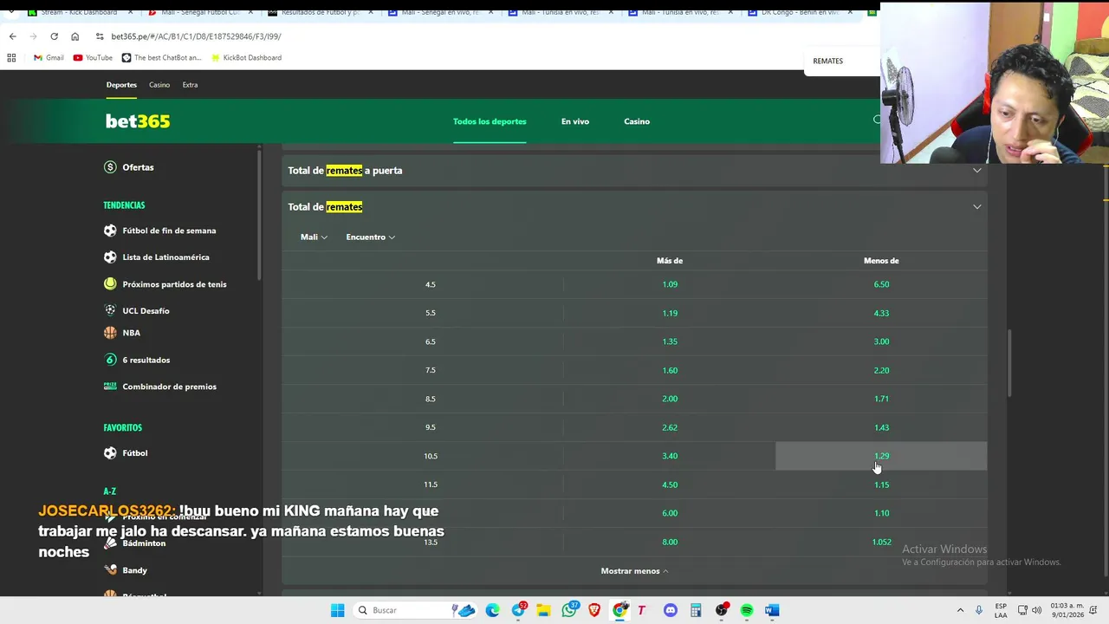Screen dimensions: 1109x624
Task: Open Word from the taskbar
Action: click(x=772, y=610)
